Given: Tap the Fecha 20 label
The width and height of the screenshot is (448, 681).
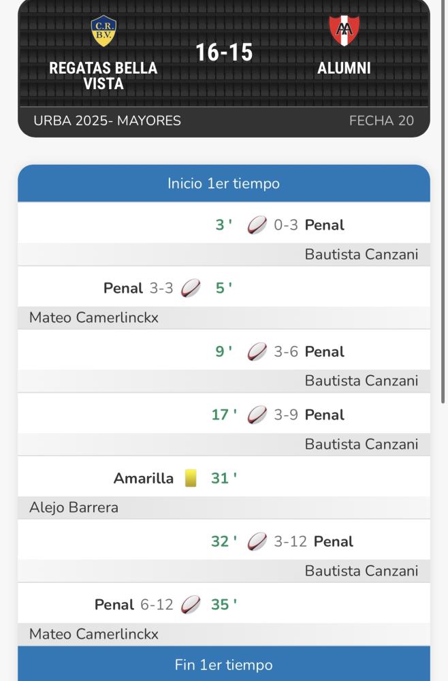Looking at the screenshot, I should (381, 121).
